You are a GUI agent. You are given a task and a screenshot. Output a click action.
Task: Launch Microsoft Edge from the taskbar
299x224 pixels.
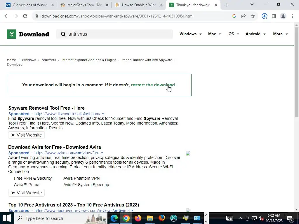[x=114, y=218]
